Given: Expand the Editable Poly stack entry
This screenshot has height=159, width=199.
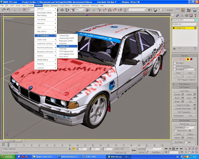Looking at the screenshot, I should pyautogui.click(x=174, y=28).
